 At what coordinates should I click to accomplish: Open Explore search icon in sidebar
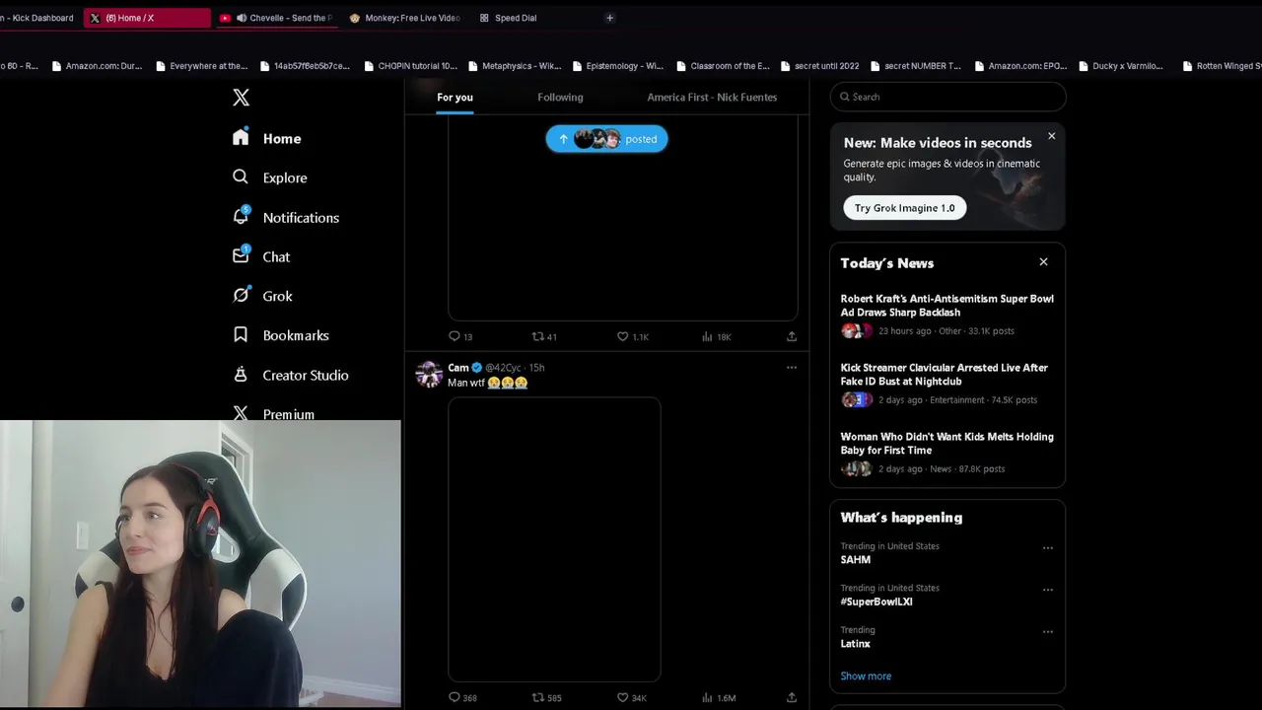[241, 177]
